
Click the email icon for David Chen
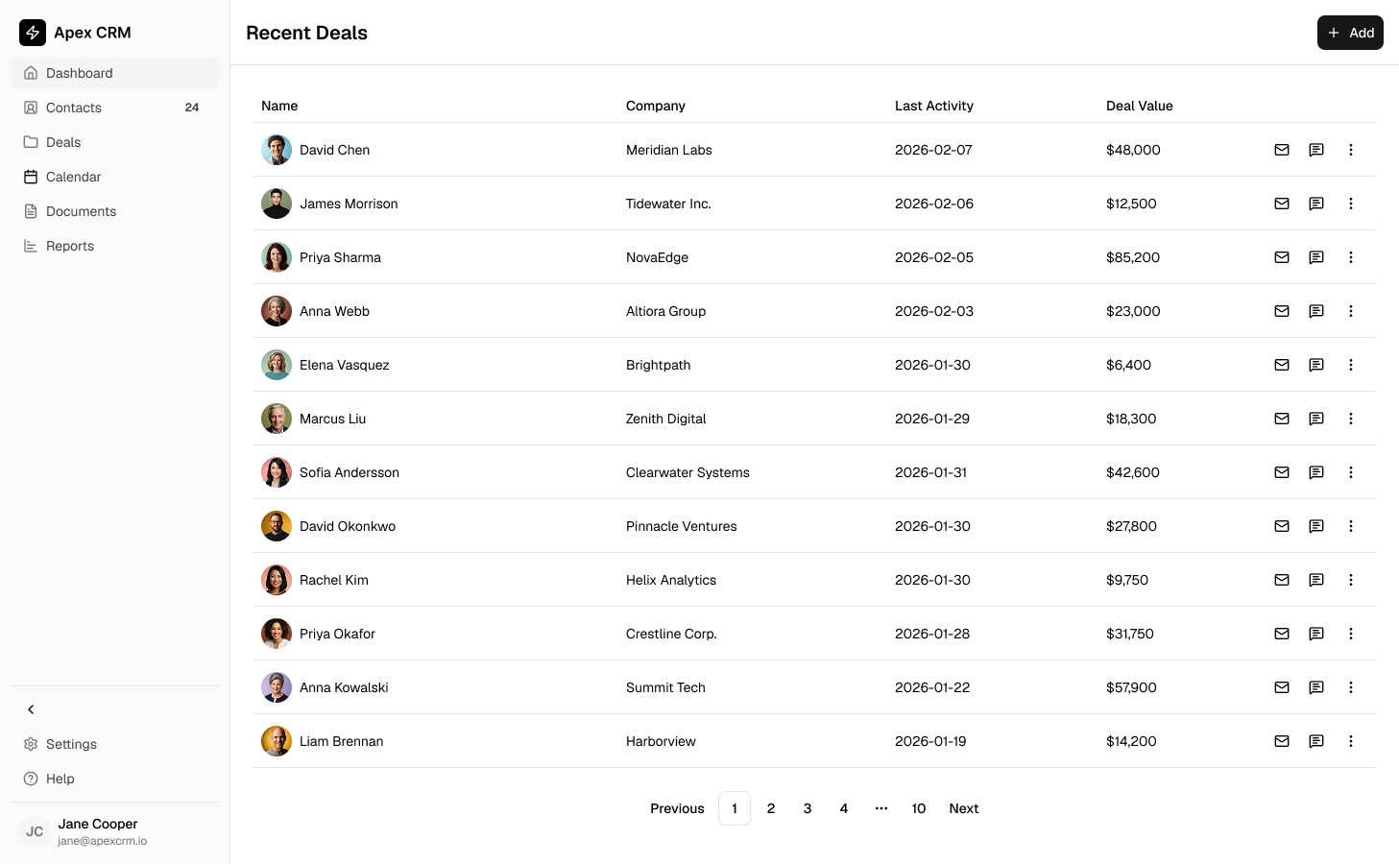[x=1282, y=150]
